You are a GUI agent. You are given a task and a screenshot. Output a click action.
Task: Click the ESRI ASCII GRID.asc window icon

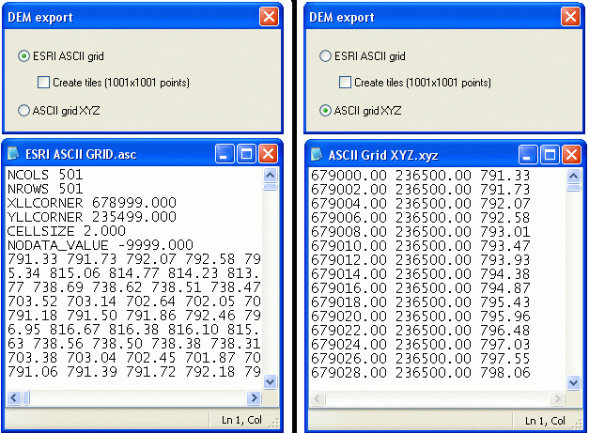(14, 154)
